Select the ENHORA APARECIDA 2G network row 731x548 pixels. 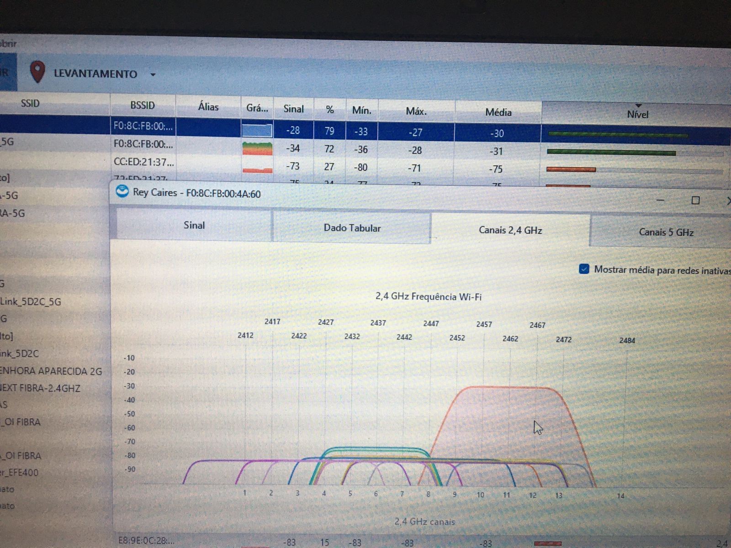[50, 371]
